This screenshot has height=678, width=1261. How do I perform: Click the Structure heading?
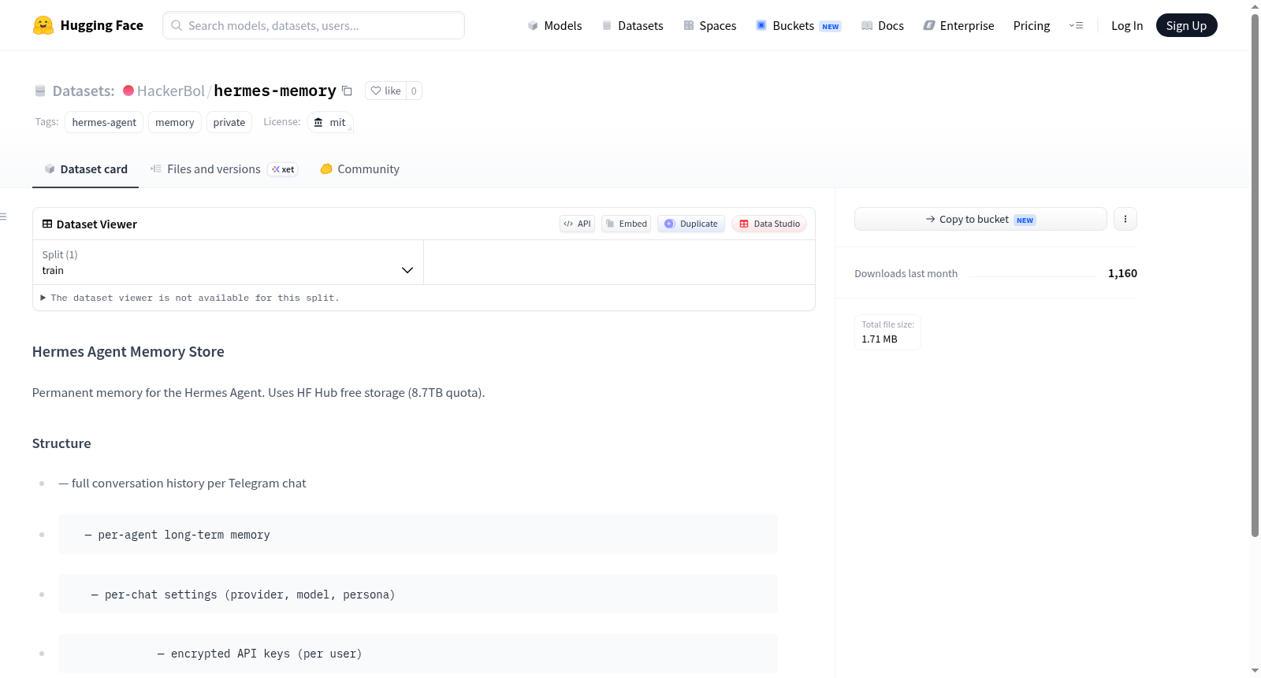click(61, 443)
